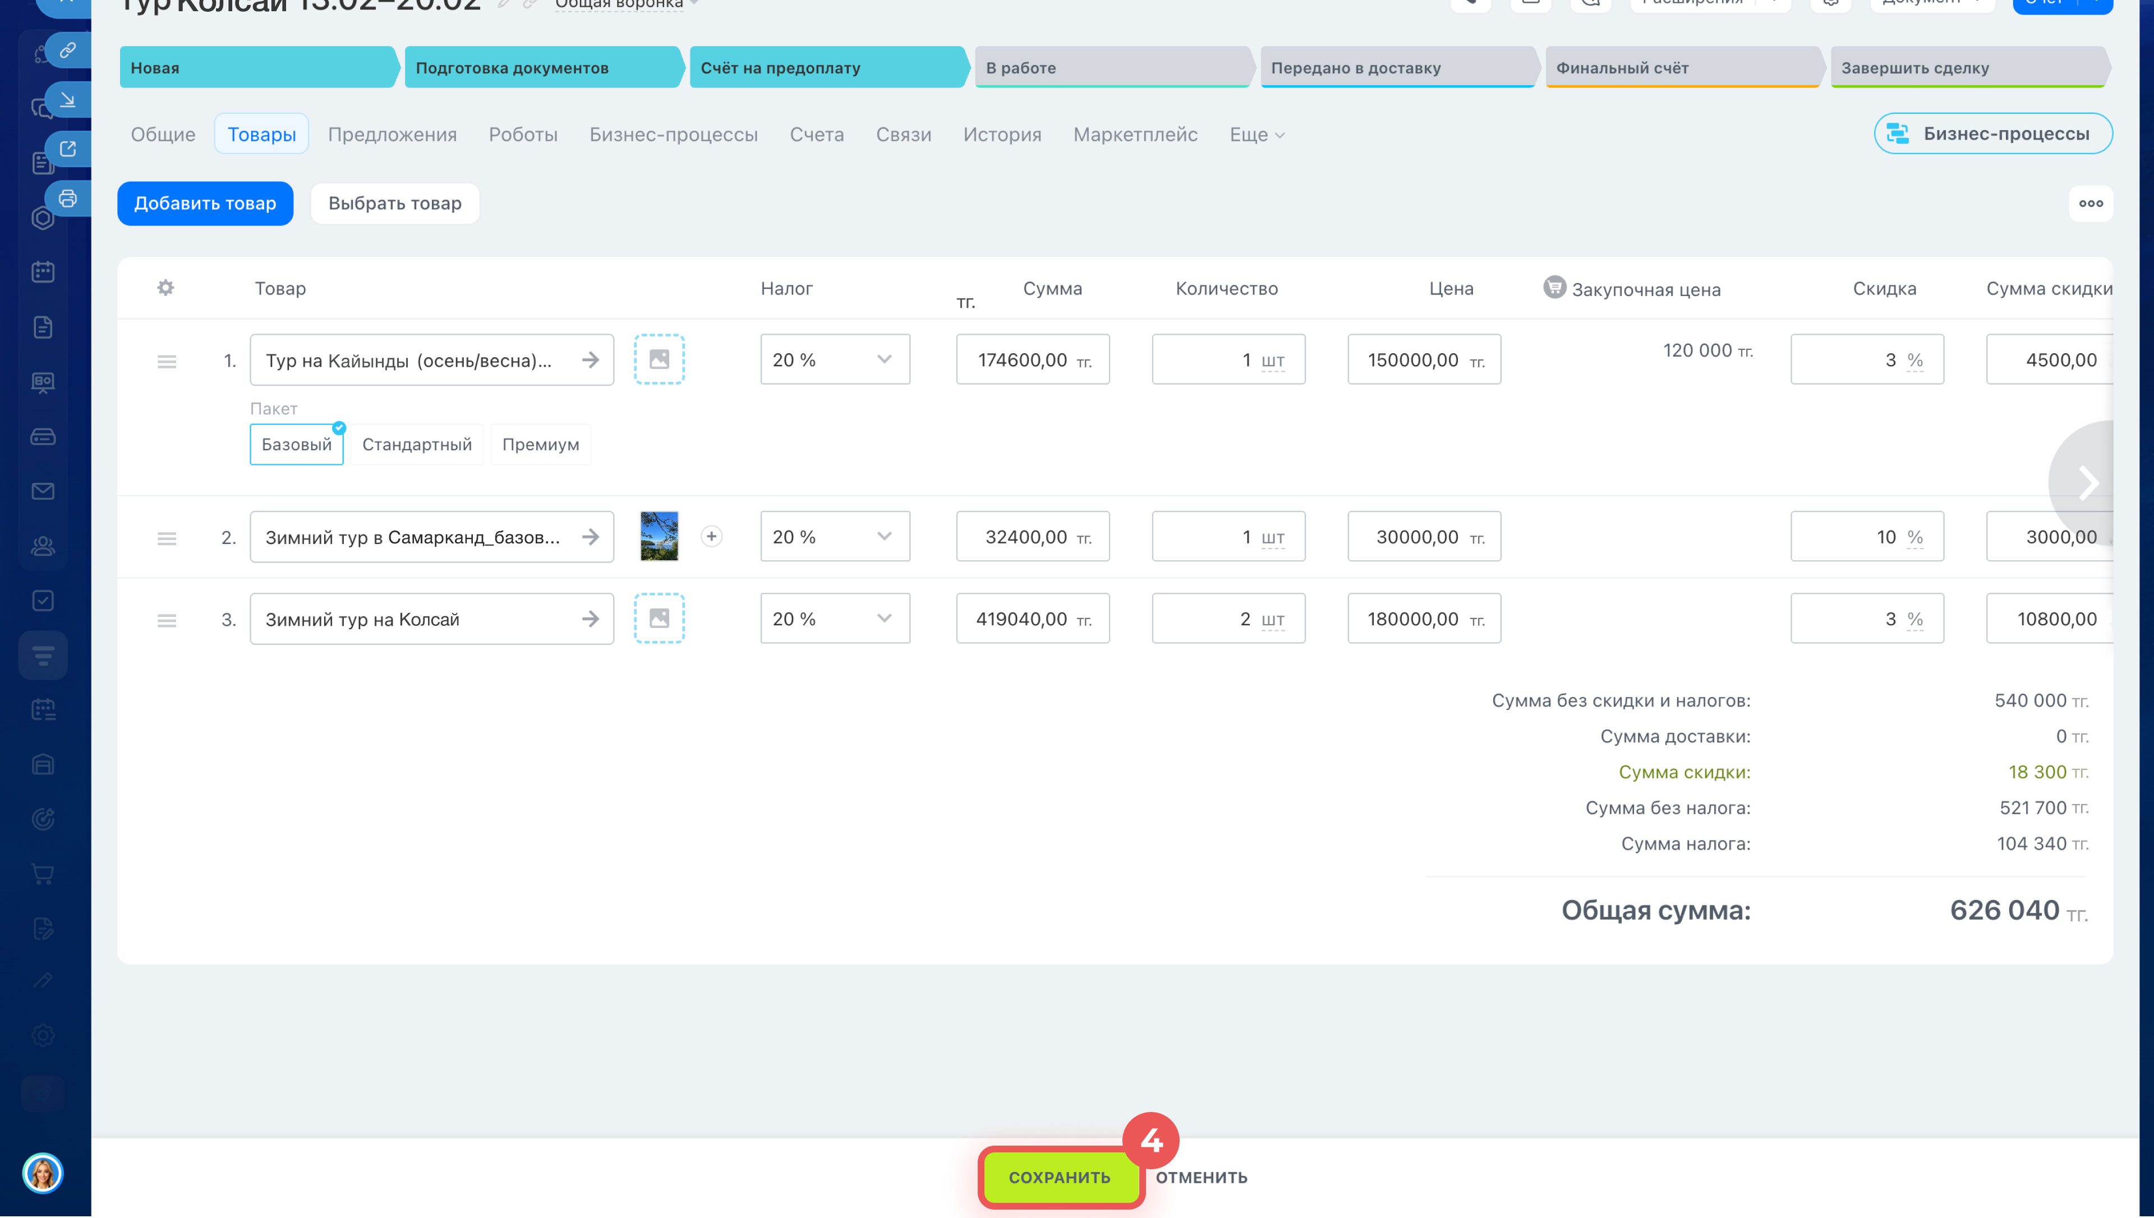The height and width of the screenshot is (1218, 2154).
Task: Click the Добавить товар button
Action: coord(205,203)
